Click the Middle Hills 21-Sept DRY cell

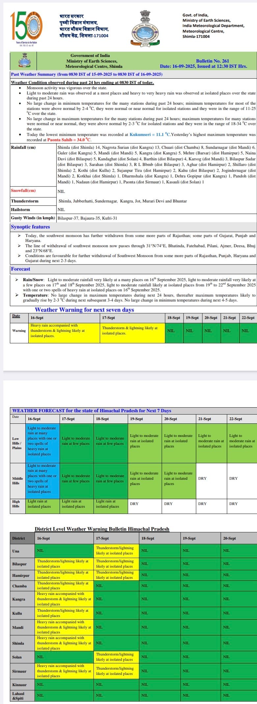[212, 481]
